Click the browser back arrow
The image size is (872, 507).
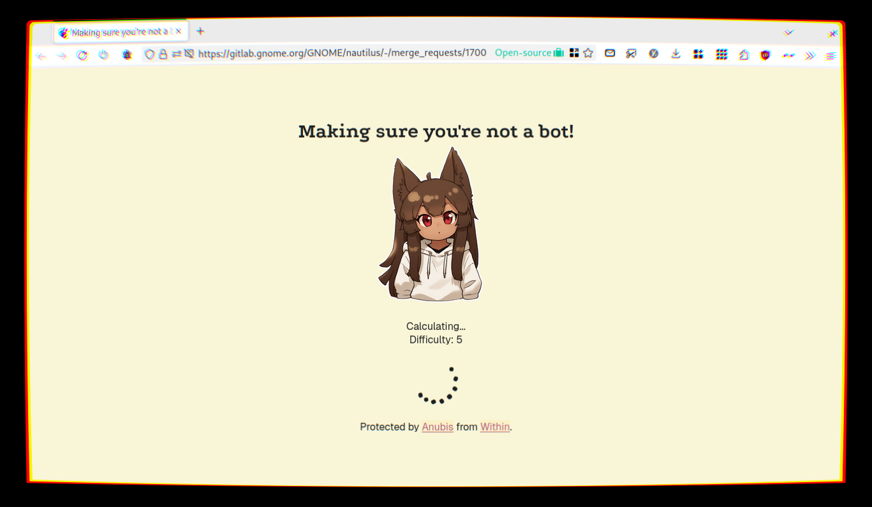pyautogui.click(x=41, y=56)
